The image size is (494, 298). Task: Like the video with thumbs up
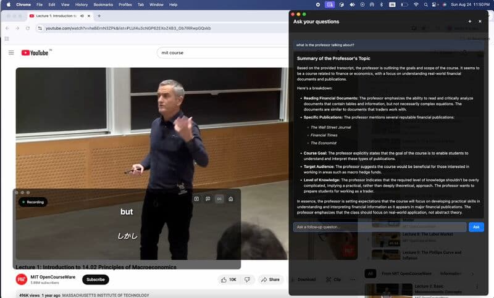click(x=228, y=279)
